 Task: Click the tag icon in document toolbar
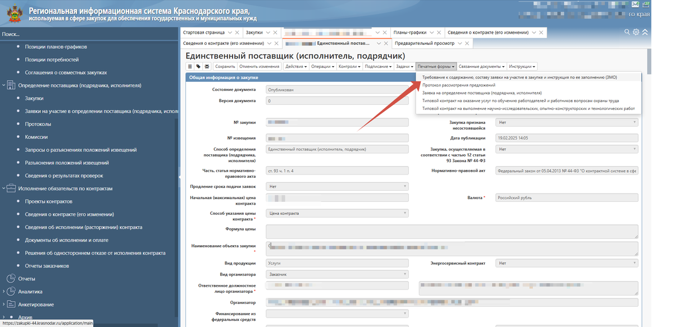tap(198, 66)
